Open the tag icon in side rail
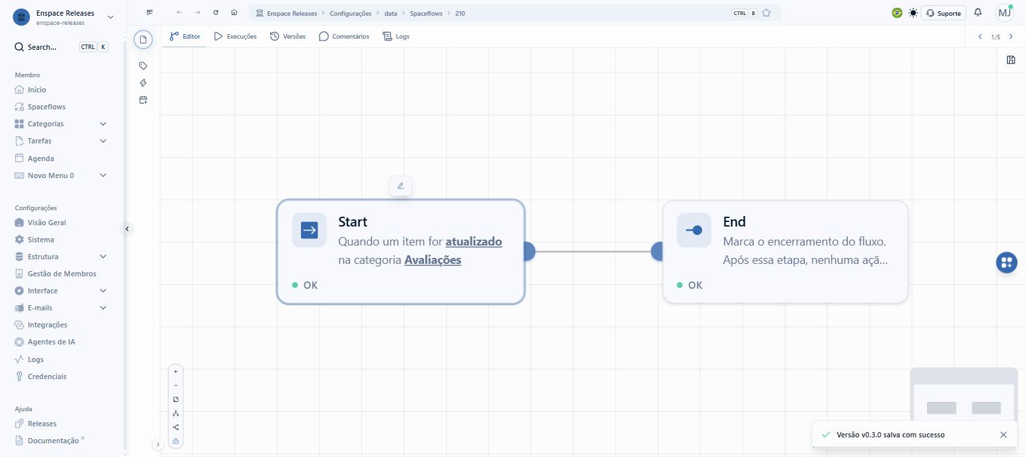Screen dimensions: 1026x457 [143, 65]
